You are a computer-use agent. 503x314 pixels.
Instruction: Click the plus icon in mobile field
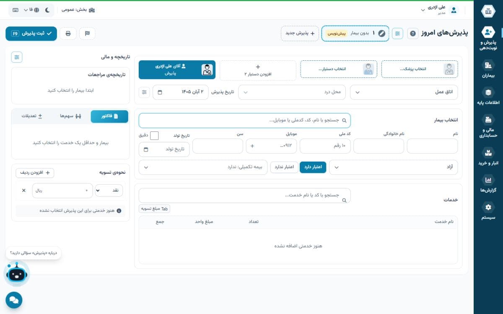[x=252, y=147]
